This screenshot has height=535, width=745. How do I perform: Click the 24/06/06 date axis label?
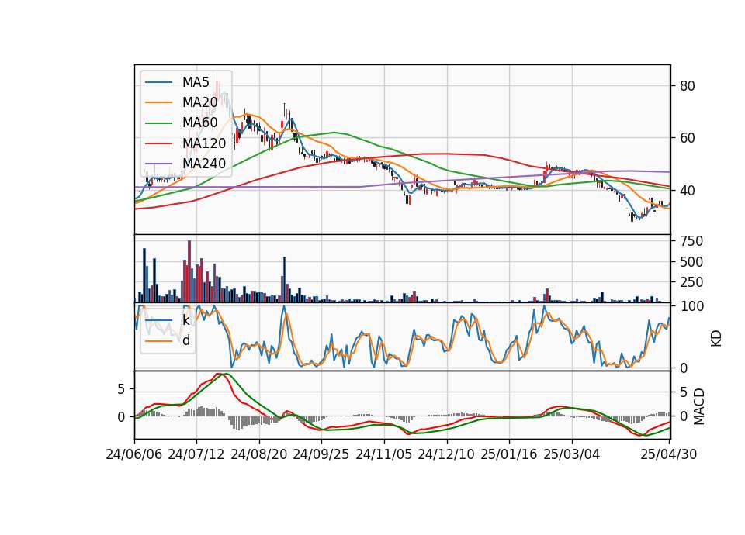click(x=134, y=454)
